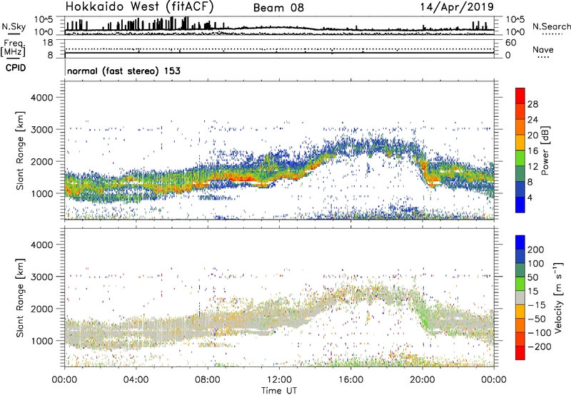This screenshot has height=395, width=571.
Task: Click the 'Time UT' axis label
Action: pyautogui.click(x=279, y=390)
